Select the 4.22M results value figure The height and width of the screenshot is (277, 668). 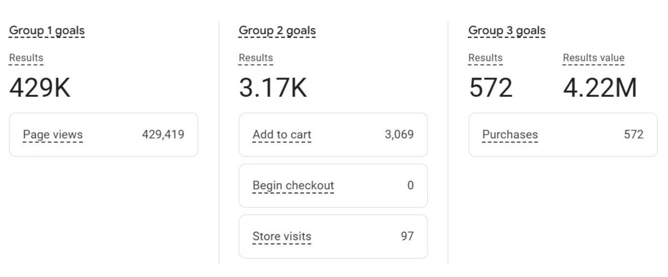600,88
